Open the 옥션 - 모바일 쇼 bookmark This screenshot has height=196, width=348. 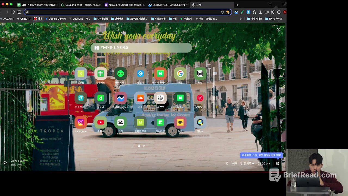(206, 19)
